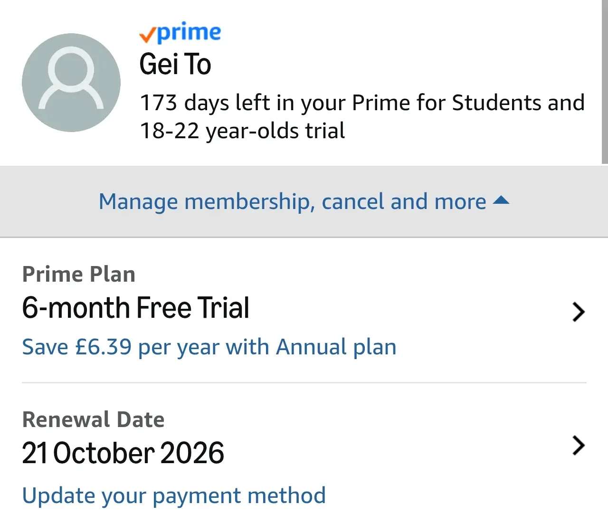The width and height of the screenshot is (608, 523).
Task: Click the 'Renewal Date' heading label
Action: point(93,420)
